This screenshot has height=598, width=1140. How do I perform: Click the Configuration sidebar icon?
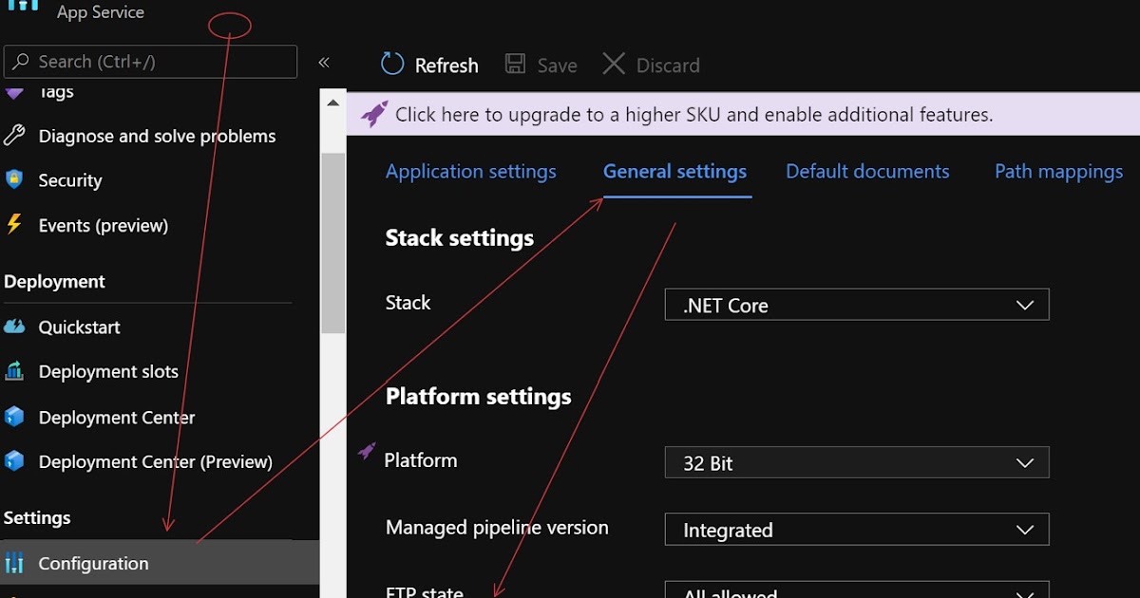tap(13, 563)
